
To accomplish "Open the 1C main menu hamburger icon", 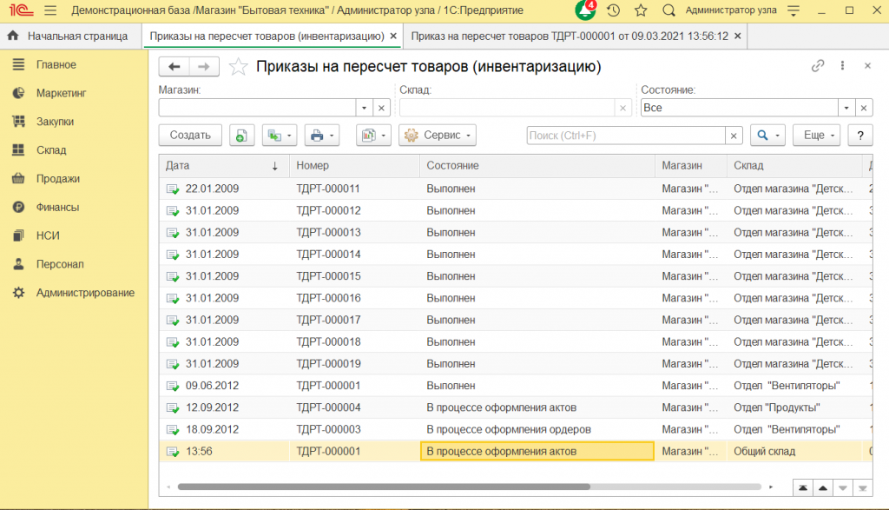I will [x=50, y=10].
